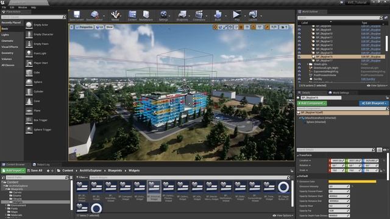Pick the Player Start actor icon
This screenshot has width=390, height=219.
29,63
